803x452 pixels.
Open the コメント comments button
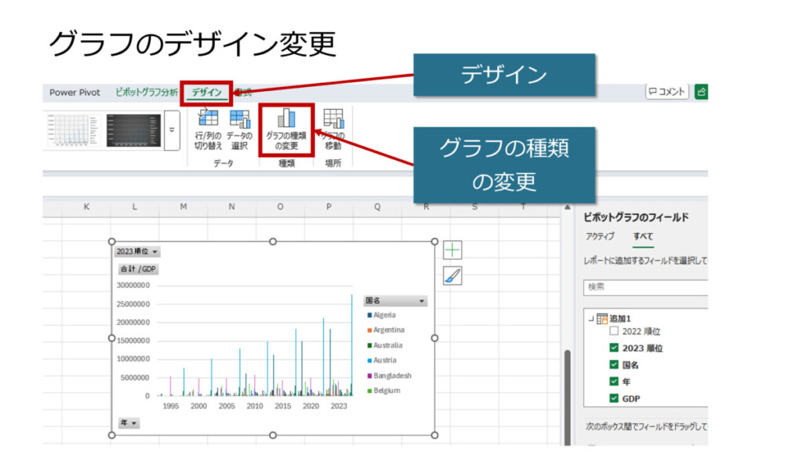pos(667,92)
